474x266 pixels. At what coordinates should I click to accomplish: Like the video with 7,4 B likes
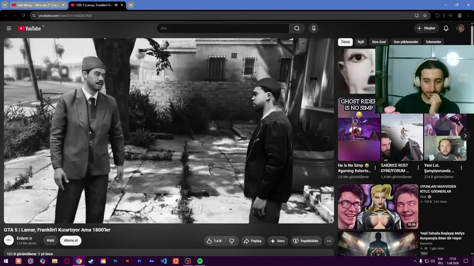[214, 241]
